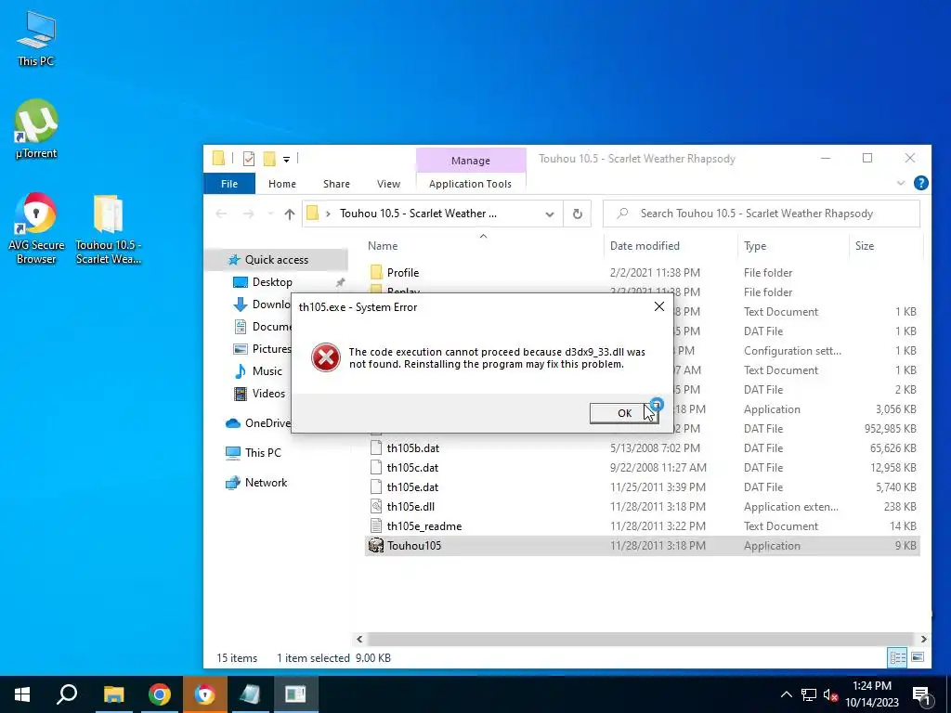The height and width of the screenshot is (713, 951).
Task: Open taskbar Search magnifier
Action: (x=67, y=694)
